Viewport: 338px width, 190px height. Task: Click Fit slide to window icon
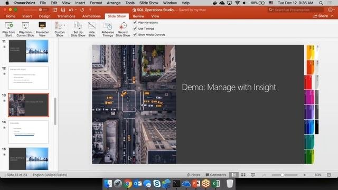[x=328, y=175]
